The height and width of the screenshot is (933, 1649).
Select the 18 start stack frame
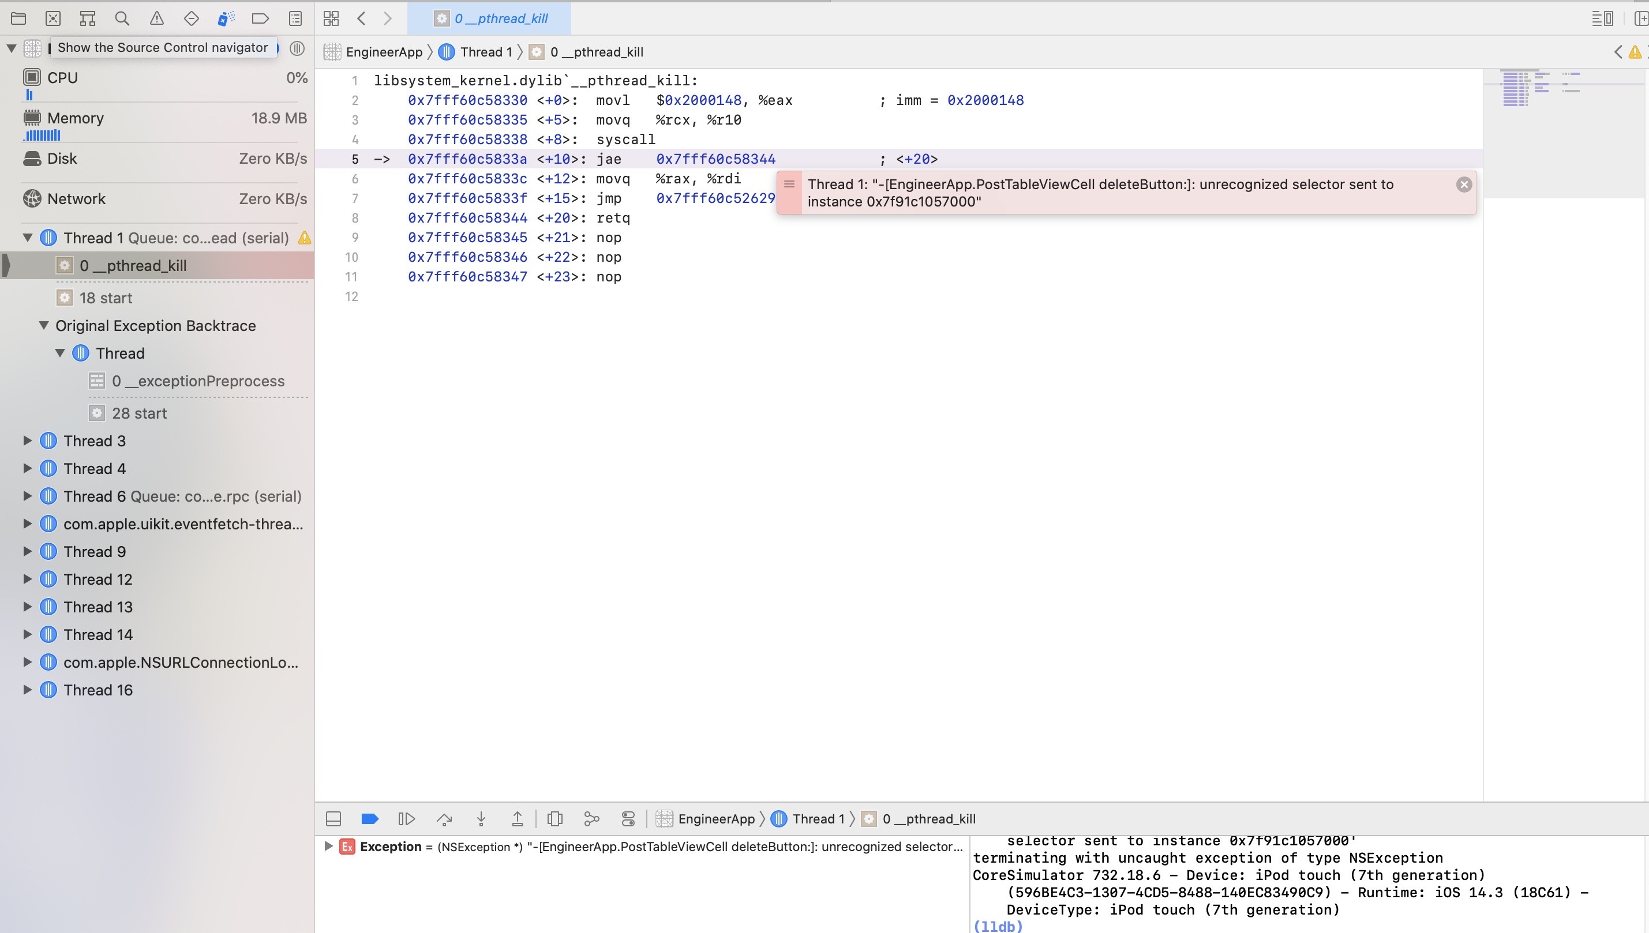[158, 298]
